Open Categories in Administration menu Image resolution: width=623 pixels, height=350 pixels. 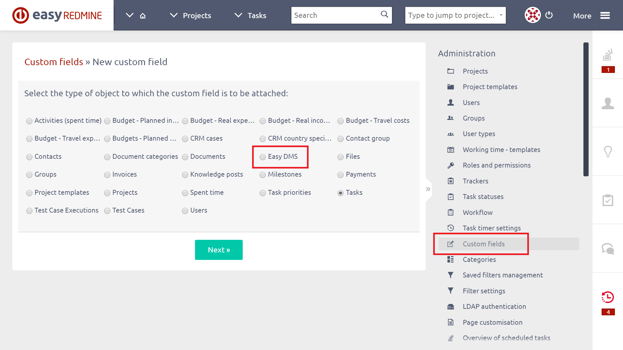point(479,260)
